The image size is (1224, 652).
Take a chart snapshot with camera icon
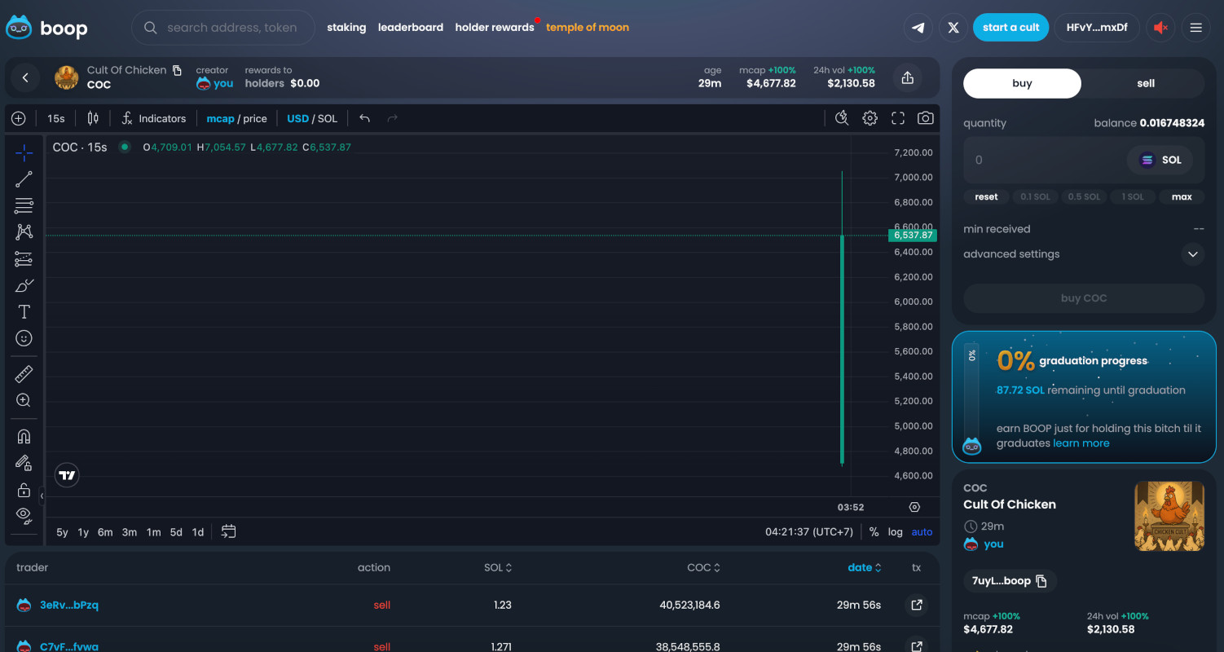925,118
